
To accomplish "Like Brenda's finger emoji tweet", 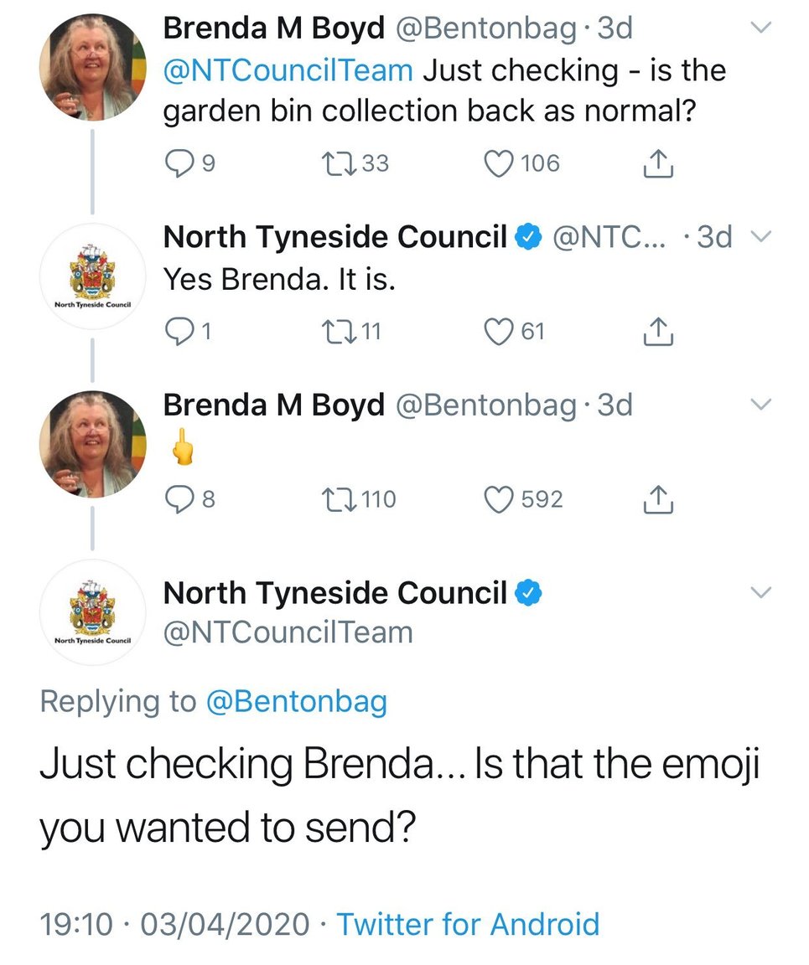I will pyautogui.click(x=499, y=500).
